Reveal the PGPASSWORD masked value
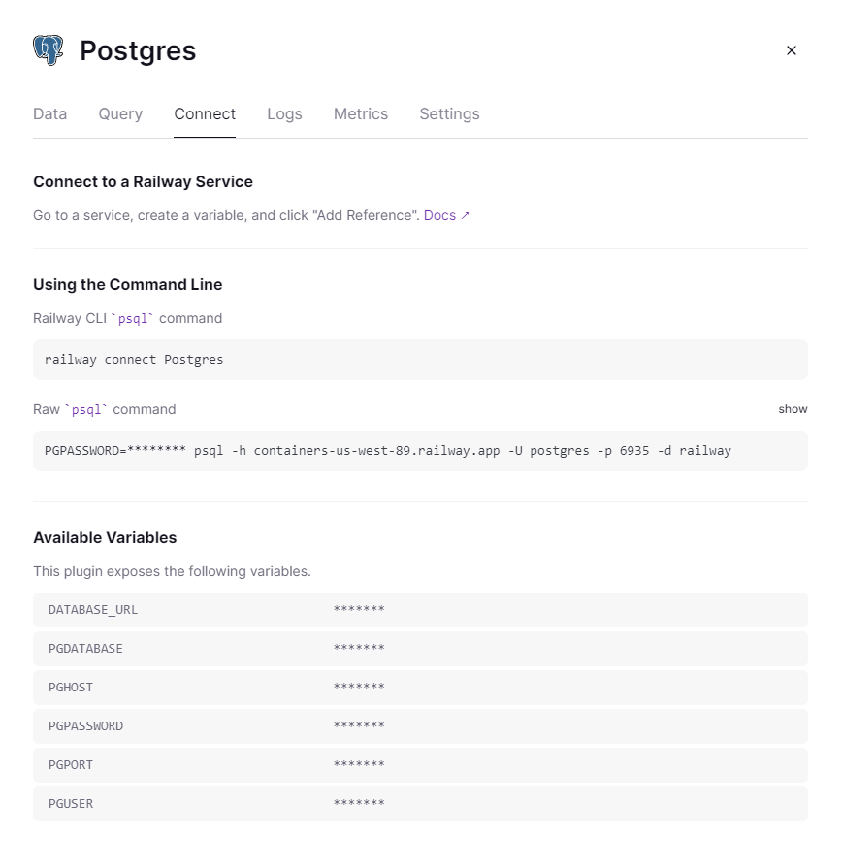 tap(359, 726)
